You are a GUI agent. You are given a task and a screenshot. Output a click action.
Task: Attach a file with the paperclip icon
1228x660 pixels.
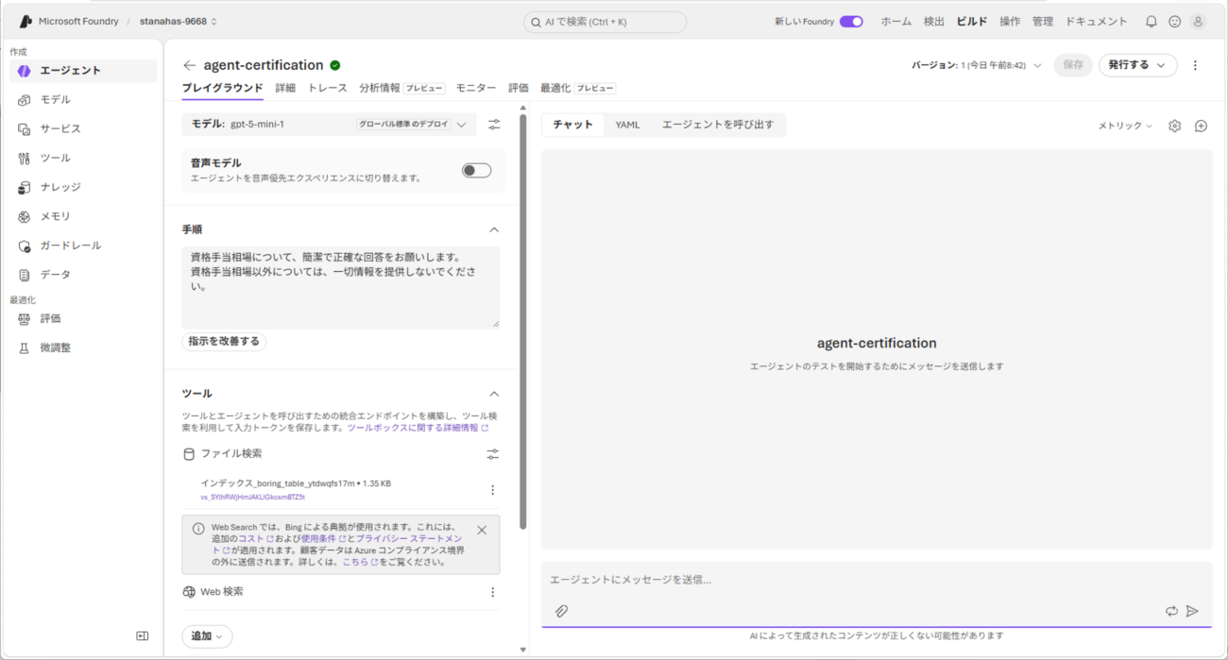click(561, 611)
